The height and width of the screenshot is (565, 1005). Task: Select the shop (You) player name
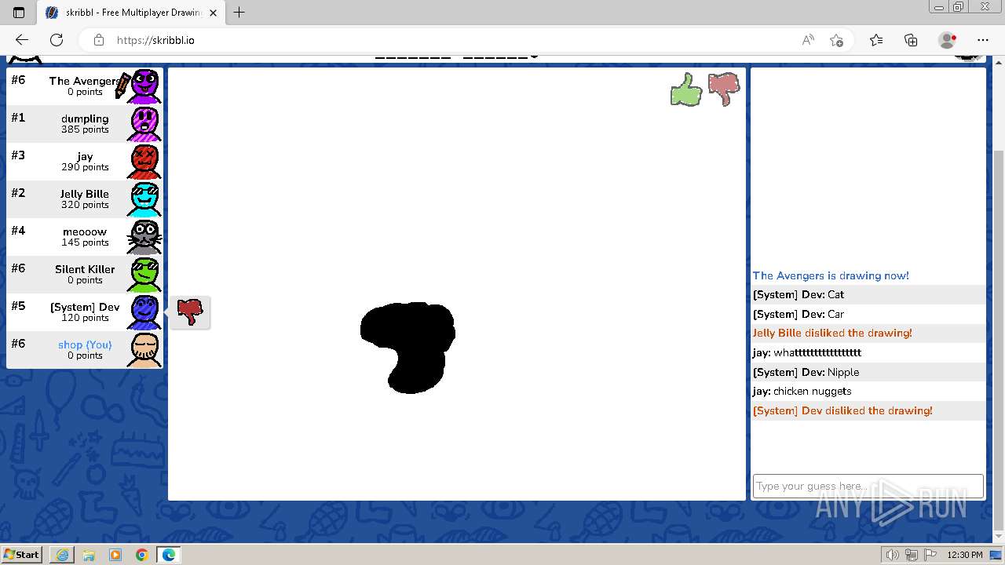(85, 344)
